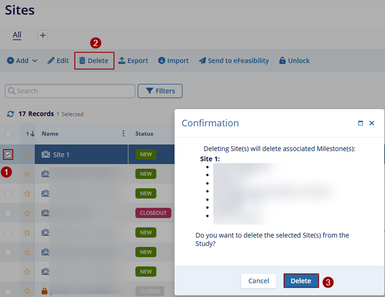Switch to the All tab
Image resolution: width=385 pixels, height=297 pixels.
17,35
